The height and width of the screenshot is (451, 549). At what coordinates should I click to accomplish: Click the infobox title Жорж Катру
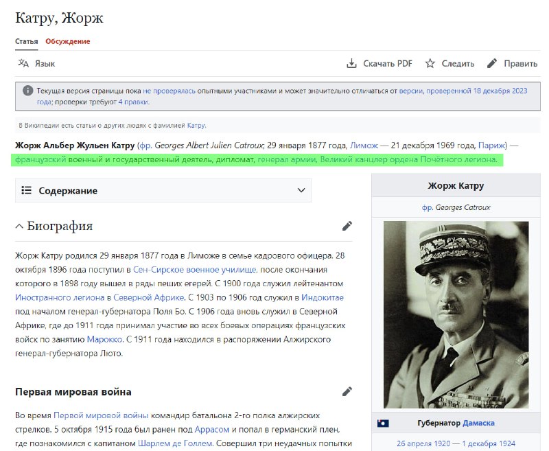(456, 185)
